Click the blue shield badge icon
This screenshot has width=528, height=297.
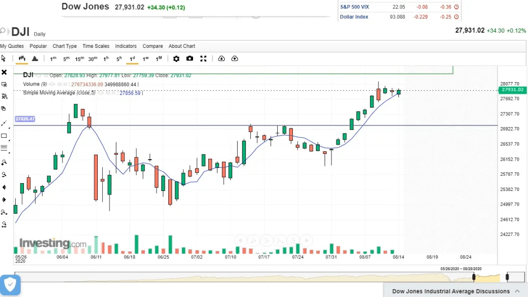click(x=10, y=285)
